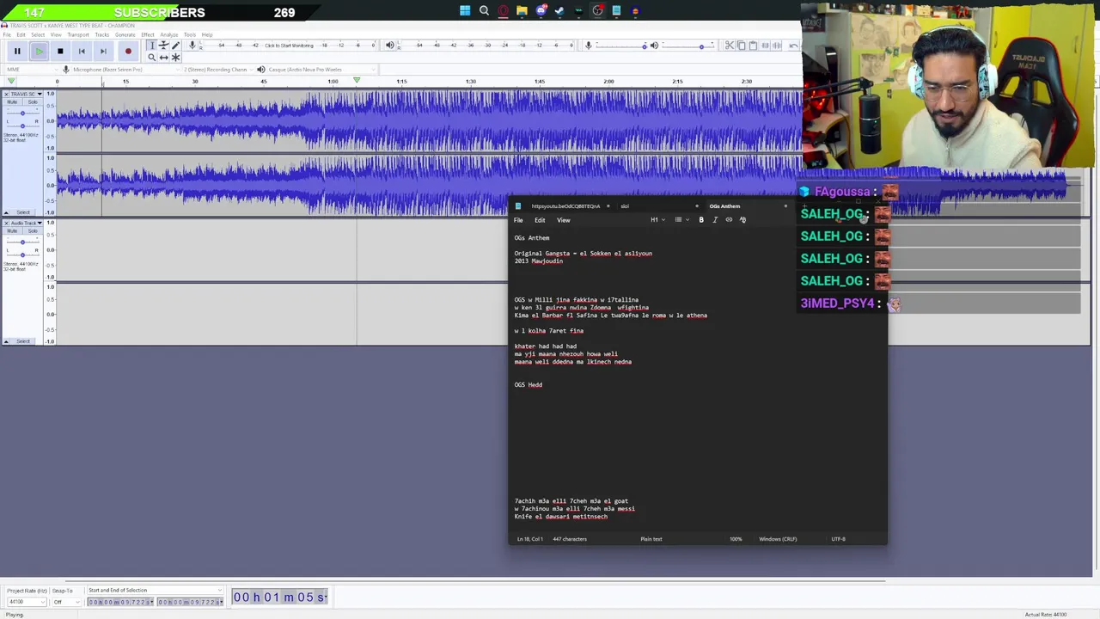
Task: Open the 2 (Stereo) Recording Channels dropdown
Action: coord(216,69)
